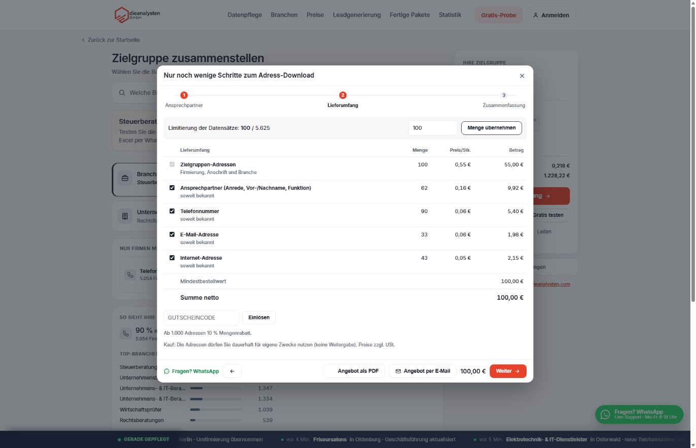Go to step 1 Ansprechpartner

pyautogui.click(x=184, y=99)
